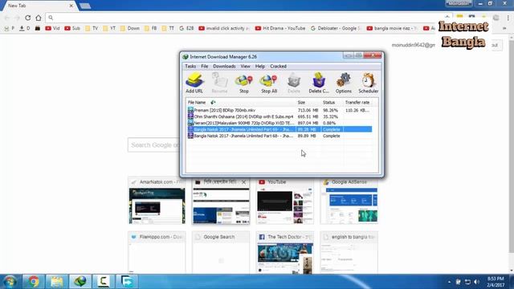The height and width of the screenshot is (289, 514).
Task: Open the Hit Drama - YouTube bookmark
Action: (280, 29)
